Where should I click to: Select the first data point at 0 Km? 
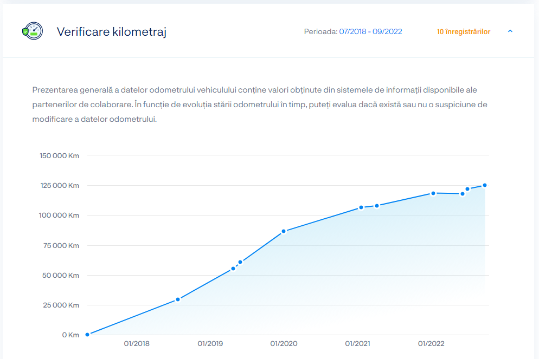tap(87, 335)
